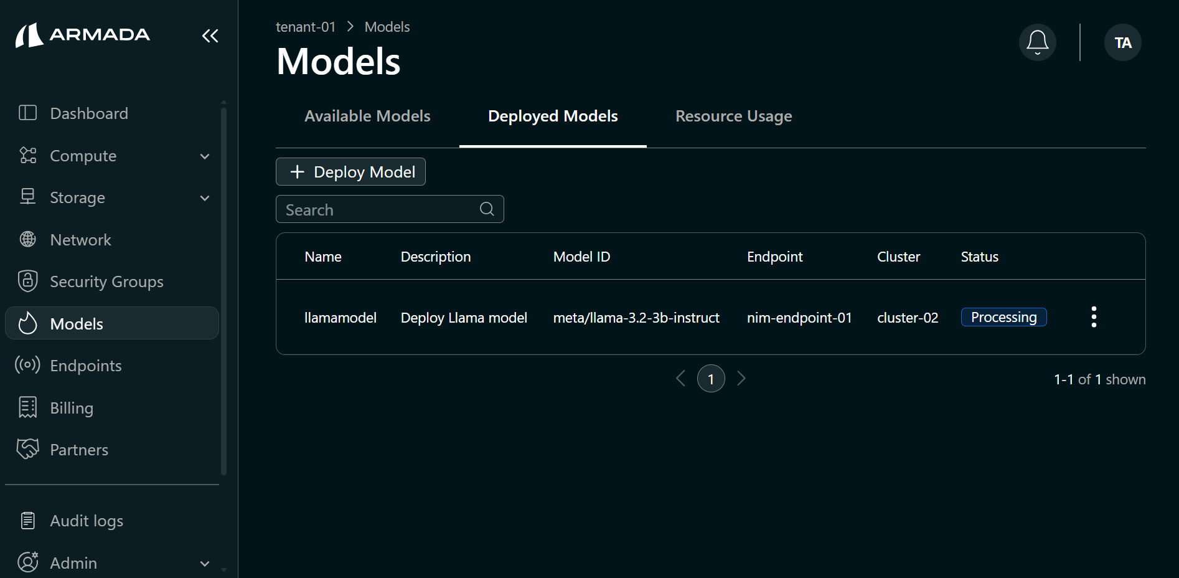Open Dashboard from the sidebar
Image resolution: width=1179 pixels, height=578 pixels.
coord(112,113)
